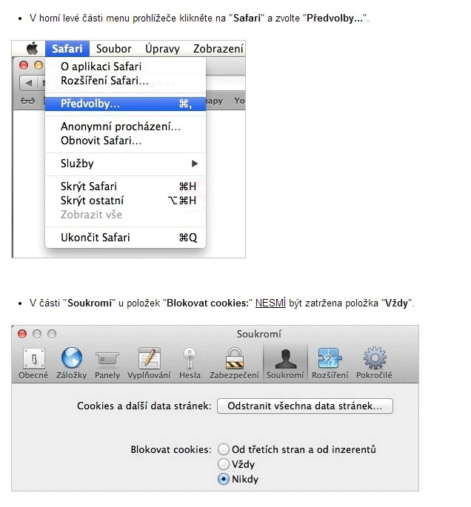Open the Apple logo menu
The width and height of the screenshot is (471, 507).
(32, 49)
